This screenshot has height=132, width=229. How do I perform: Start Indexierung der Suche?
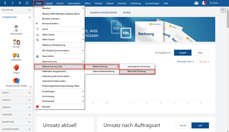pyautogui.click(x=59, y=76)
